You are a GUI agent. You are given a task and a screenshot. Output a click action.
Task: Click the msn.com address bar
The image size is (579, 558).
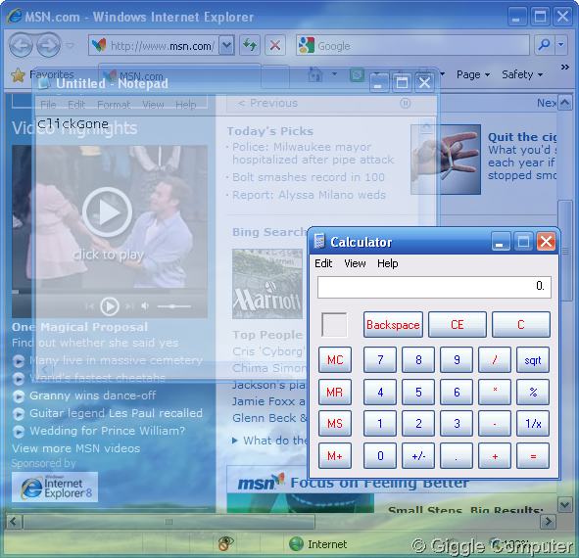coord(154,46)
